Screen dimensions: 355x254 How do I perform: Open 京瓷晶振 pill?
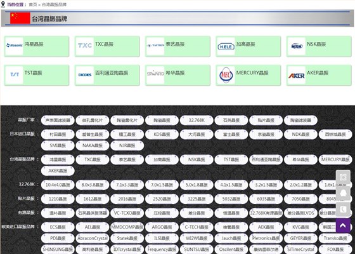(x=266, y=134)
